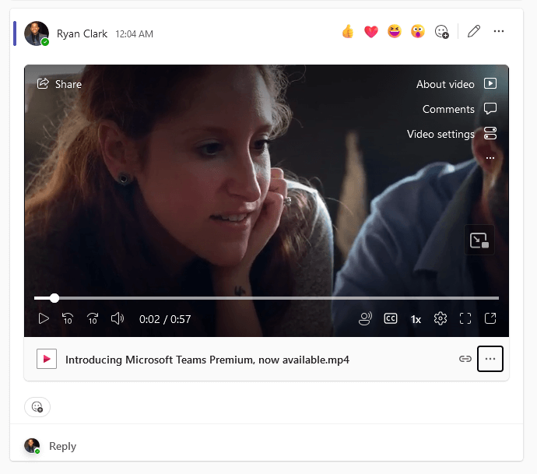Copy link to the video file
This screenshot has width=537, height=474.
465,359
